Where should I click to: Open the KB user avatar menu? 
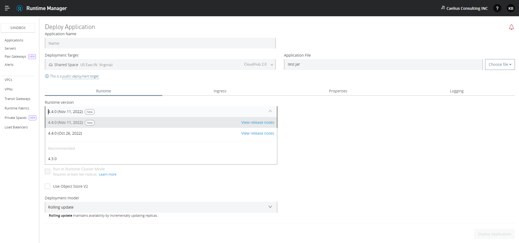[x=511, y=8]
